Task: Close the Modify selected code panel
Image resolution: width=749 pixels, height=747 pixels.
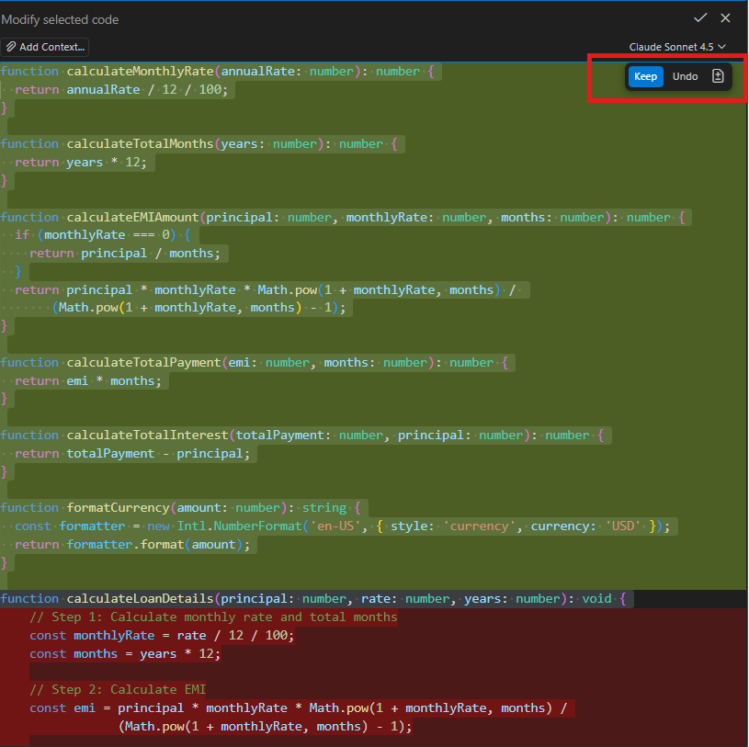Action: (x=725, y=18)
